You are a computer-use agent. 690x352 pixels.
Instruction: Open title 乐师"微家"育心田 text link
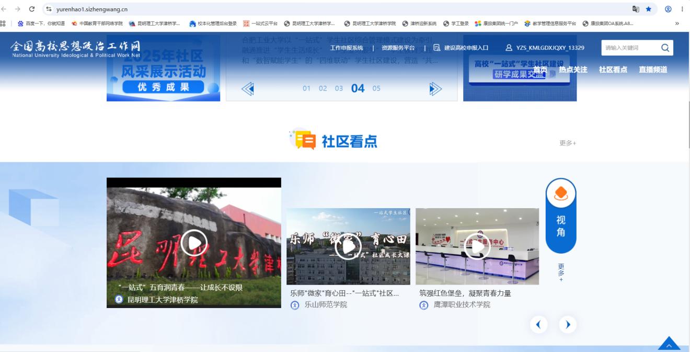click(344, 293)
